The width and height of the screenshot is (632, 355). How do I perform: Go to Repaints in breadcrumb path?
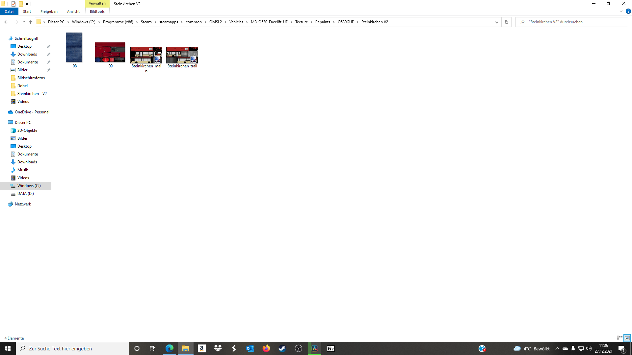pyautogui.click(x=322, y=22)
